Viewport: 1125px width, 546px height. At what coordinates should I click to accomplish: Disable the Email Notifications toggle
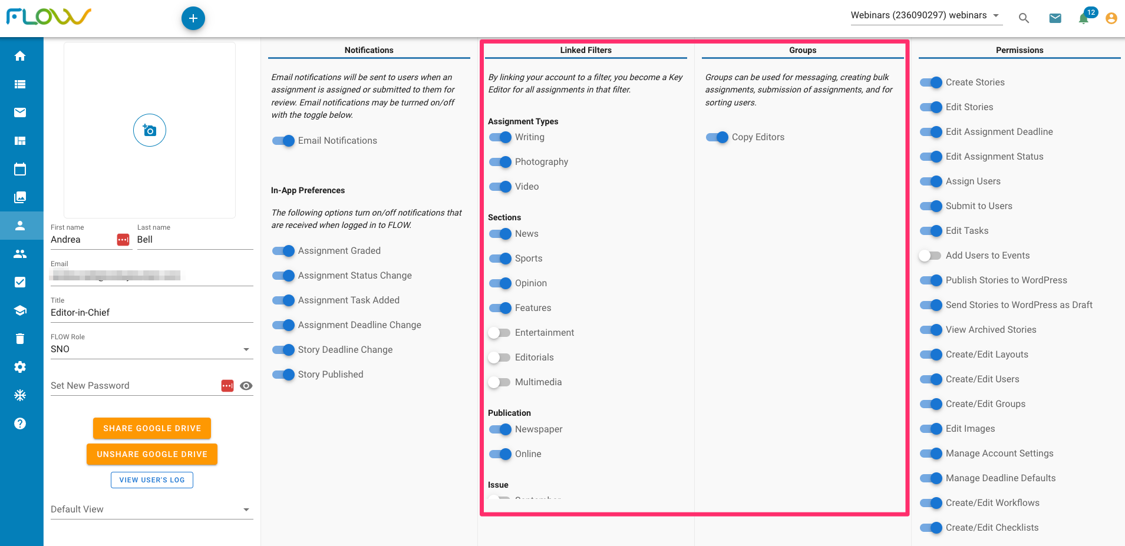point(283,141)
